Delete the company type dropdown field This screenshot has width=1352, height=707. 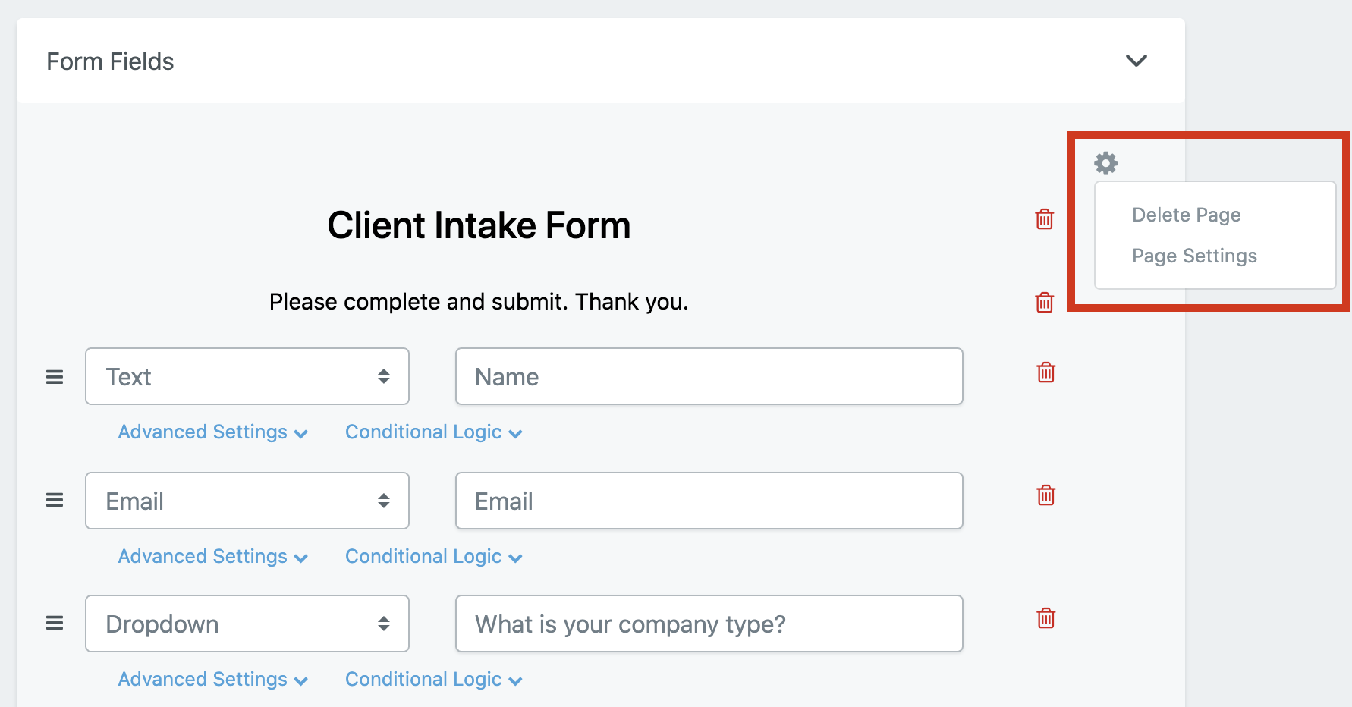click(x=1046, y=618)
